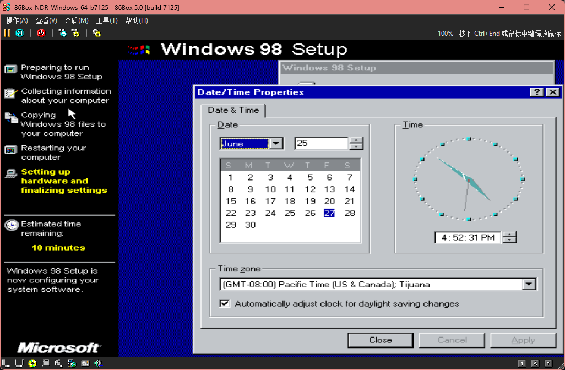
Task: Click the Date/Time dialog help question button
Action: [537, 92]
